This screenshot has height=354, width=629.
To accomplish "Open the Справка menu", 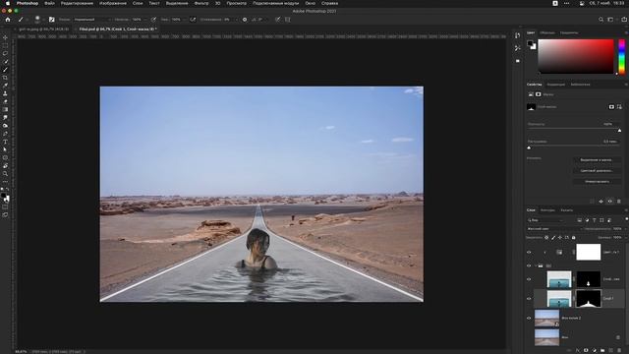I will [x=330, y=3].
